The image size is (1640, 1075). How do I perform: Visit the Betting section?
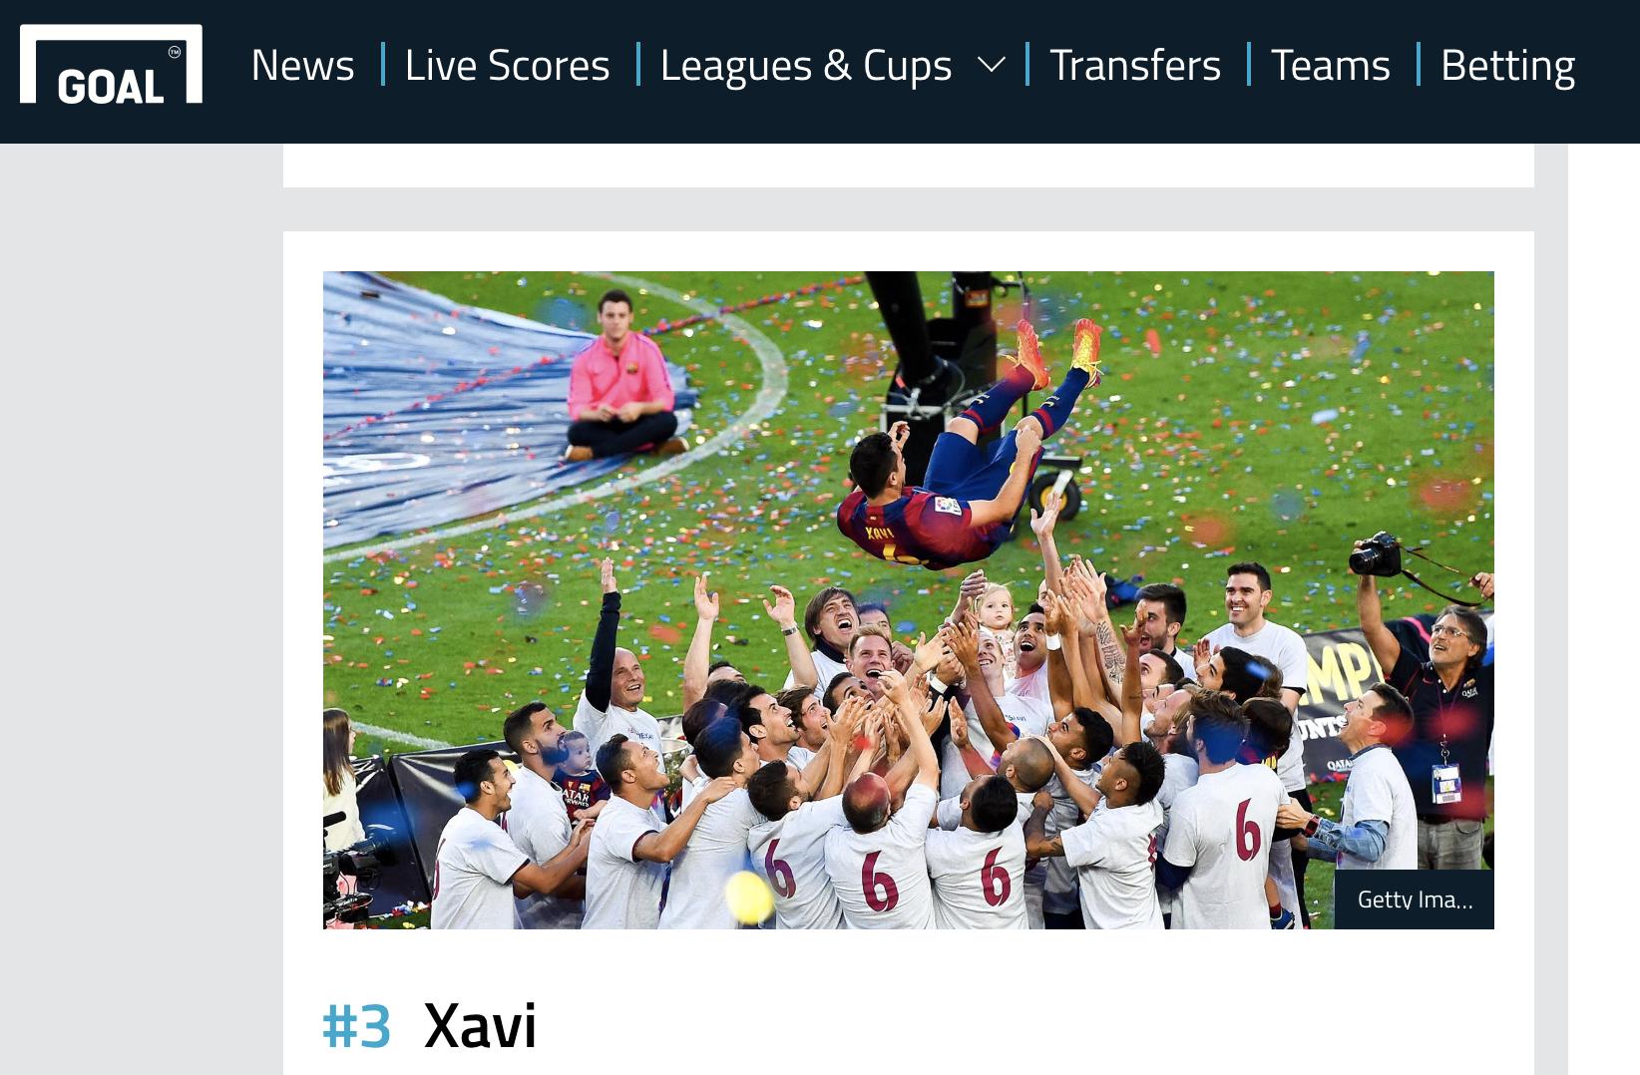click(x=1507, y=65)
